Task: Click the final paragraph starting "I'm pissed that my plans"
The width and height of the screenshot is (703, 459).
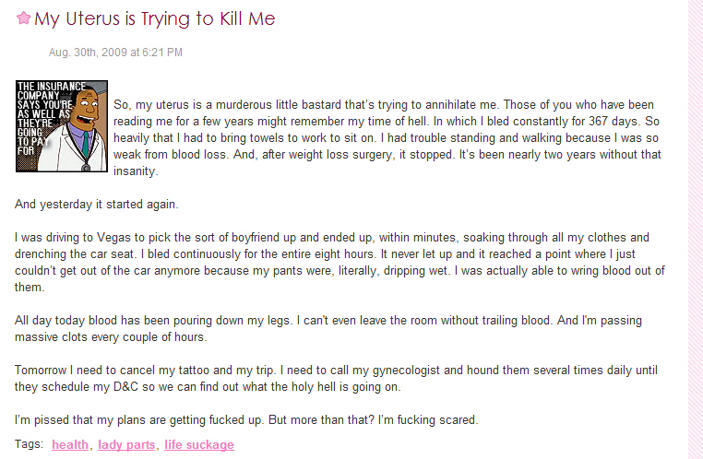Action: coord(246,420)
